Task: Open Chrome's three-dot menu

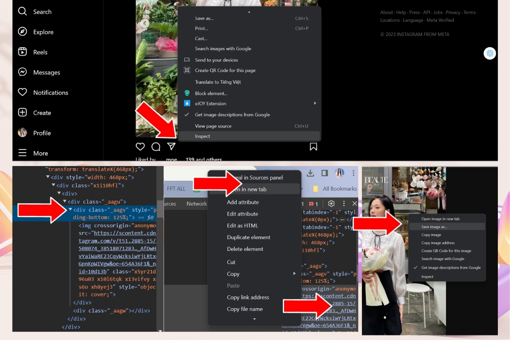Action: tap(354, 173)
